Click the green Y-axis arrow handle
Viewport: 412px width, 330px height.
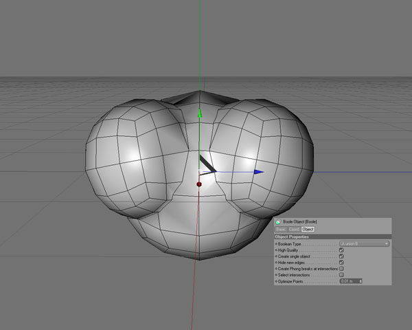[200, 113]
